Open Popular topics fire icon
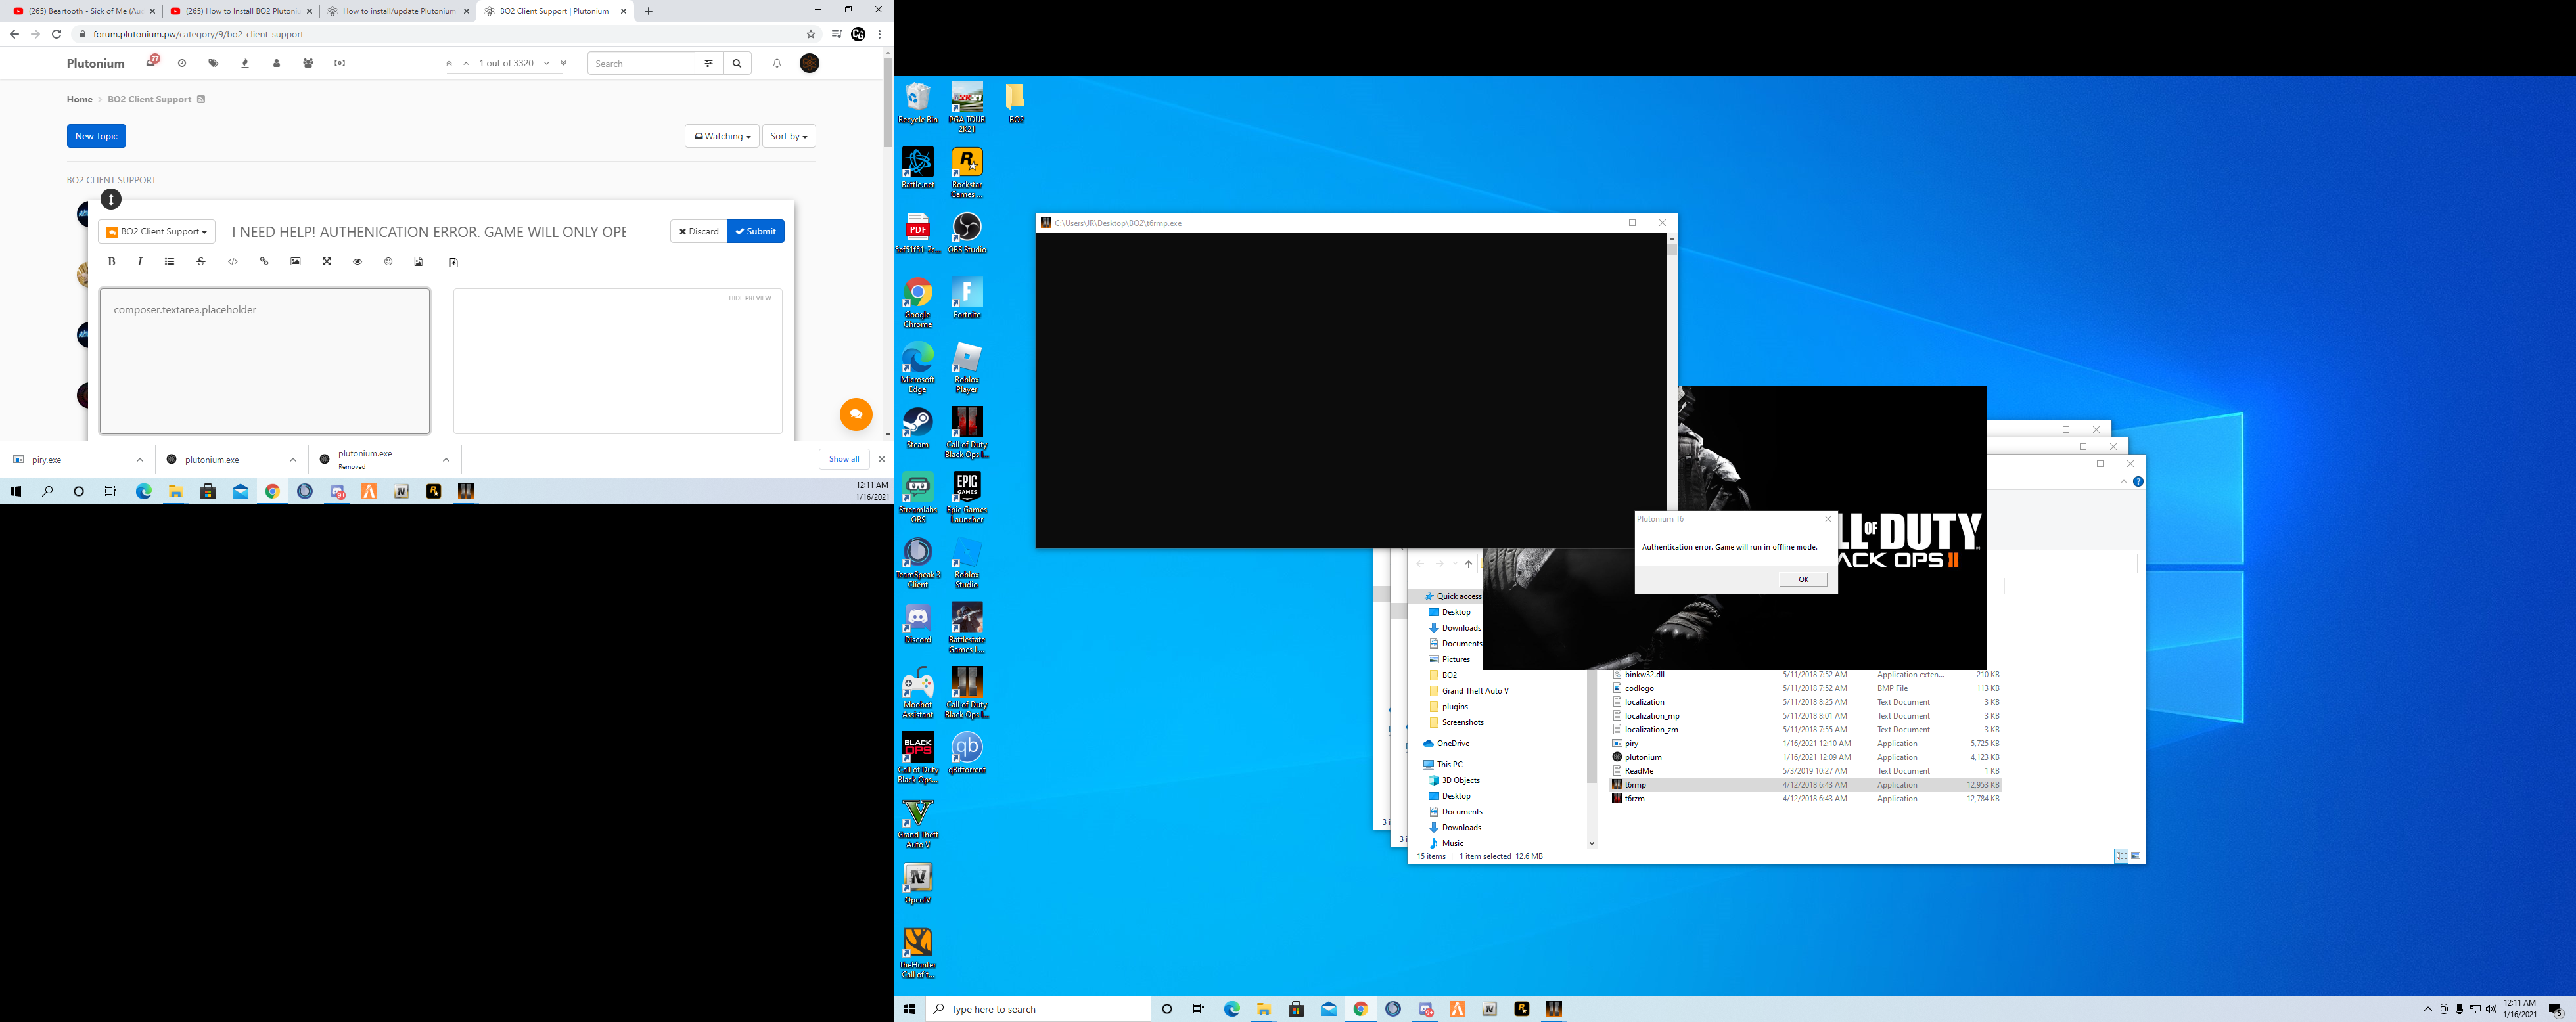Image resolution: width=2576 pixels, height=1022 pixels. click(245, 63)
